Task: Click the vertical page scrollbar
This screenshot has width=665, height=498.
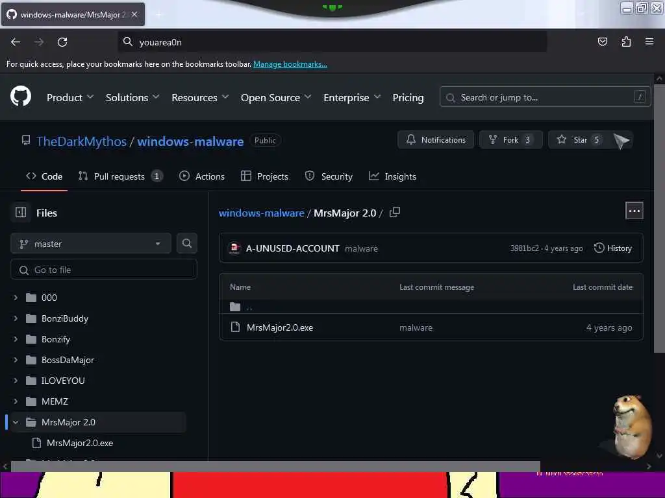Action: click(x=659, y=218)
